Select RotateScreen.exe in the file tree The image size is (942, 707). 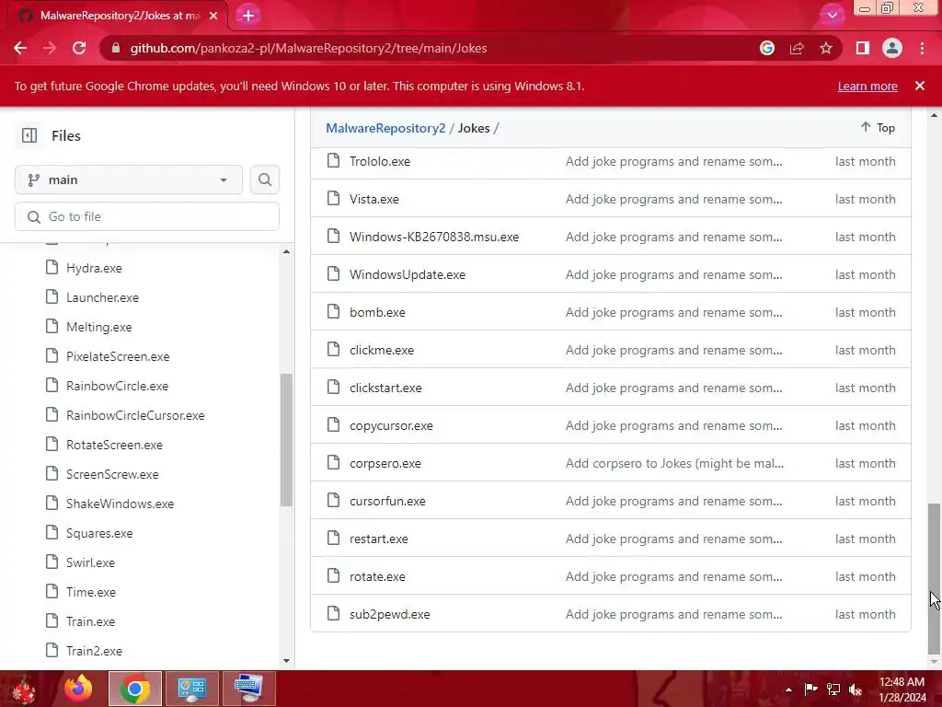click(114, 445)
